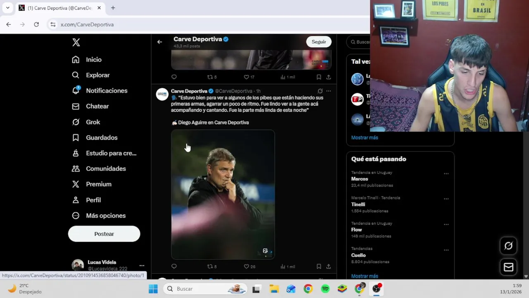Close the Carve Deportiva tab
529x298 pixels.
coord(99,8)
